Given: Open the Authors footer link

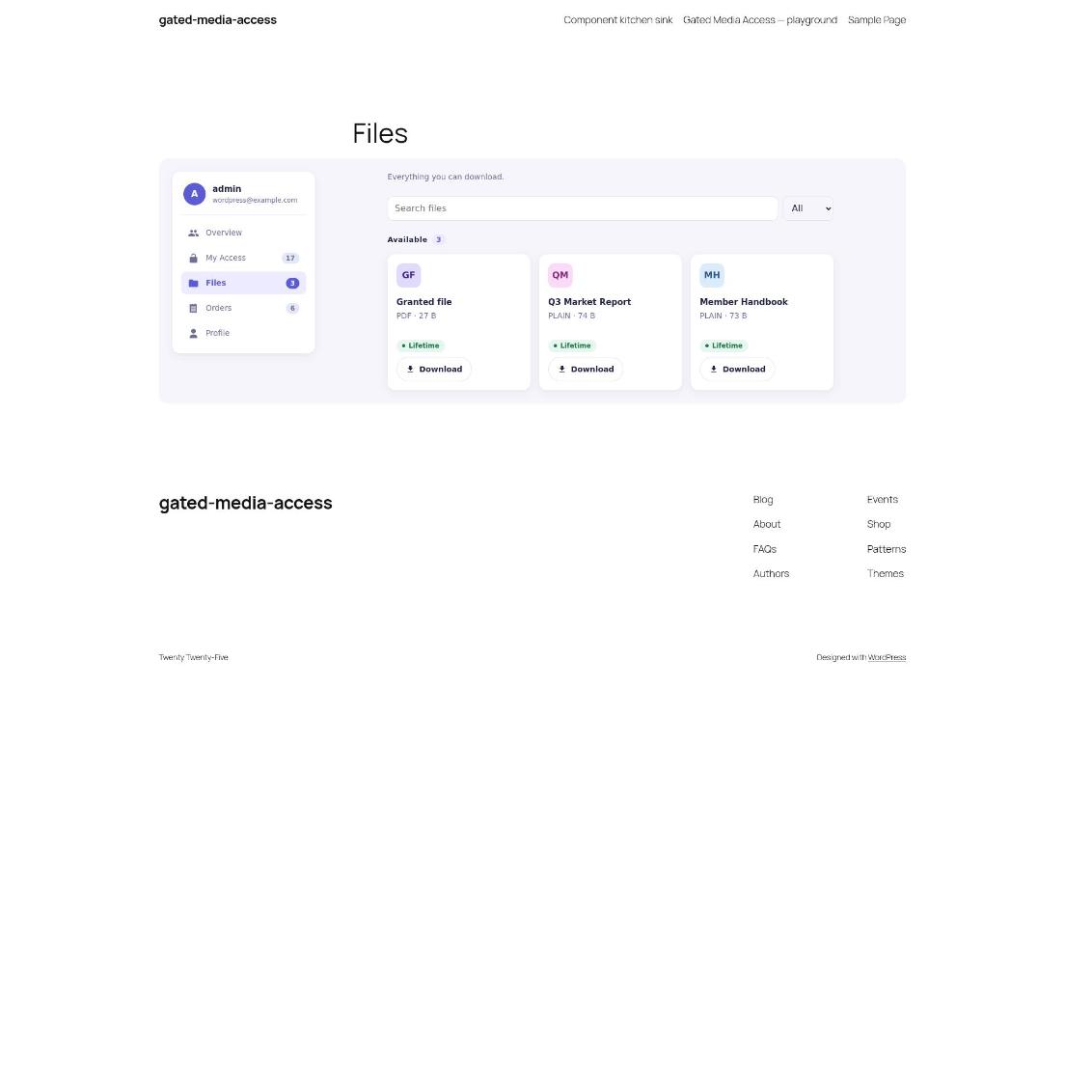Looking at the screenshot, I should point(771,574).
